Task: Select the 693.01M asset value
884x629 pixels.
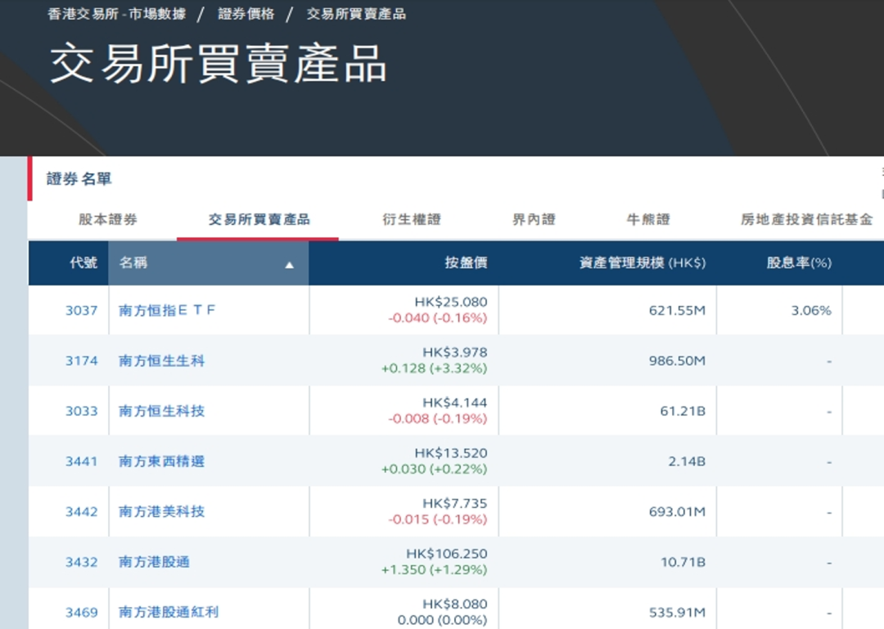Action: point(677,512)
